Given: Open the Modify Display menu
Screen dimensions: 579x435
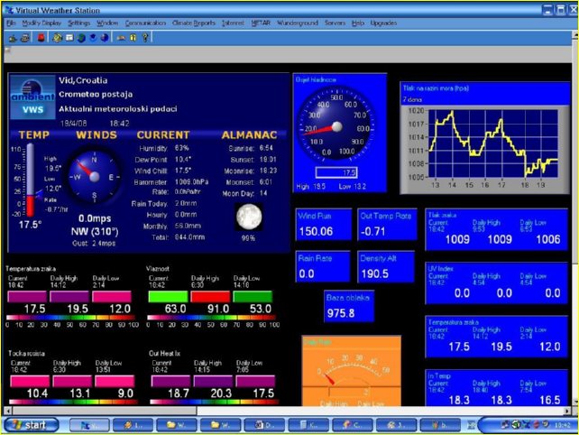Looking at the screenshot, I should (x=41, y=23).
